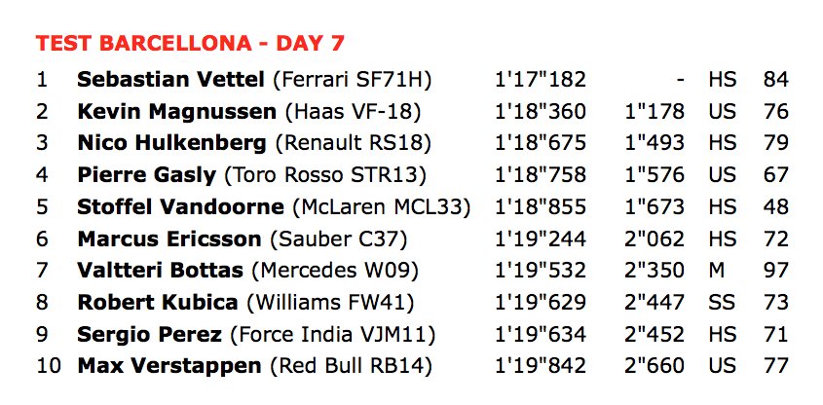The height and width of the screenshot is (405, 823).
Task: Click the TEST BARCELLONA - DAY 7 heading
Action: 191,44
